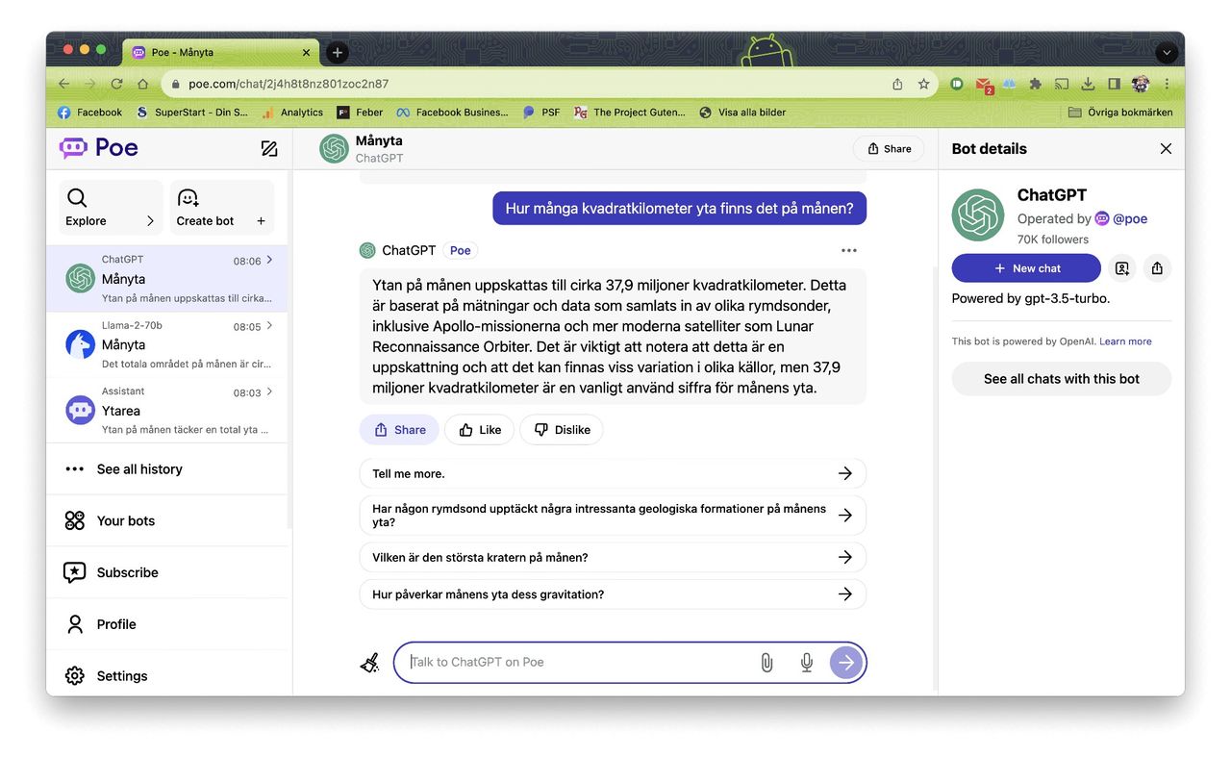1231x757 pixels.
Task: Open the message options three-dot menu
Action: pos(849,249)
